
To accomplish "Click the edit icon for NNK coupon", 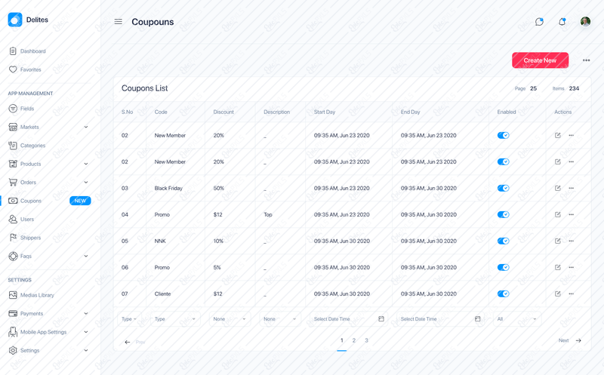I will point(557,241).
